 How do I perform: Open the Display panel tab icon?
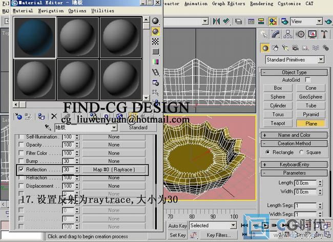tap(313, 34)
